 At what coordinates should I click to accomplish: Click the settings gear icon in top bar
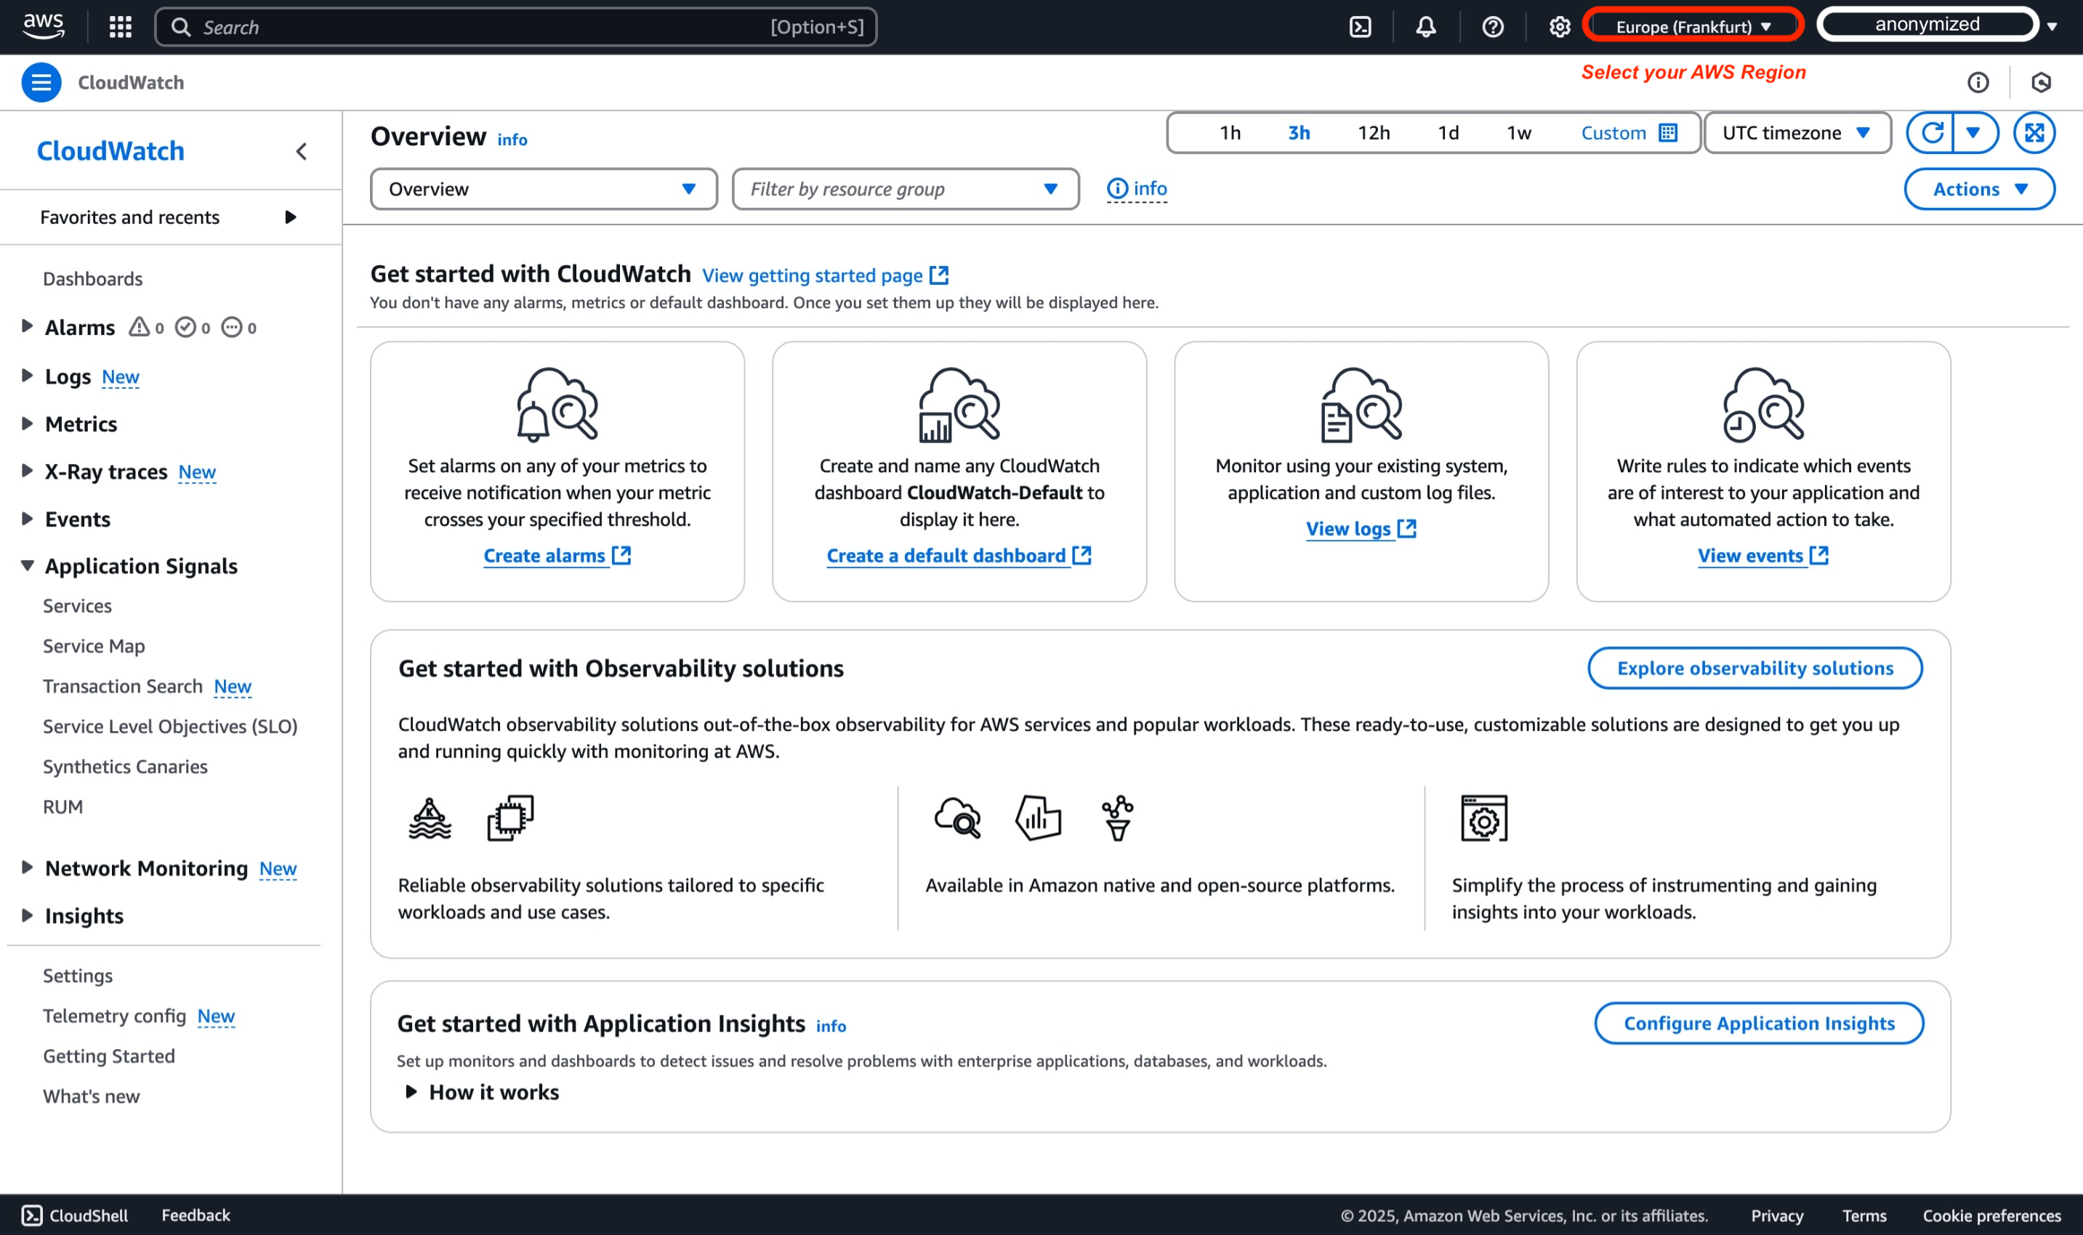[x=1559, y=26]
